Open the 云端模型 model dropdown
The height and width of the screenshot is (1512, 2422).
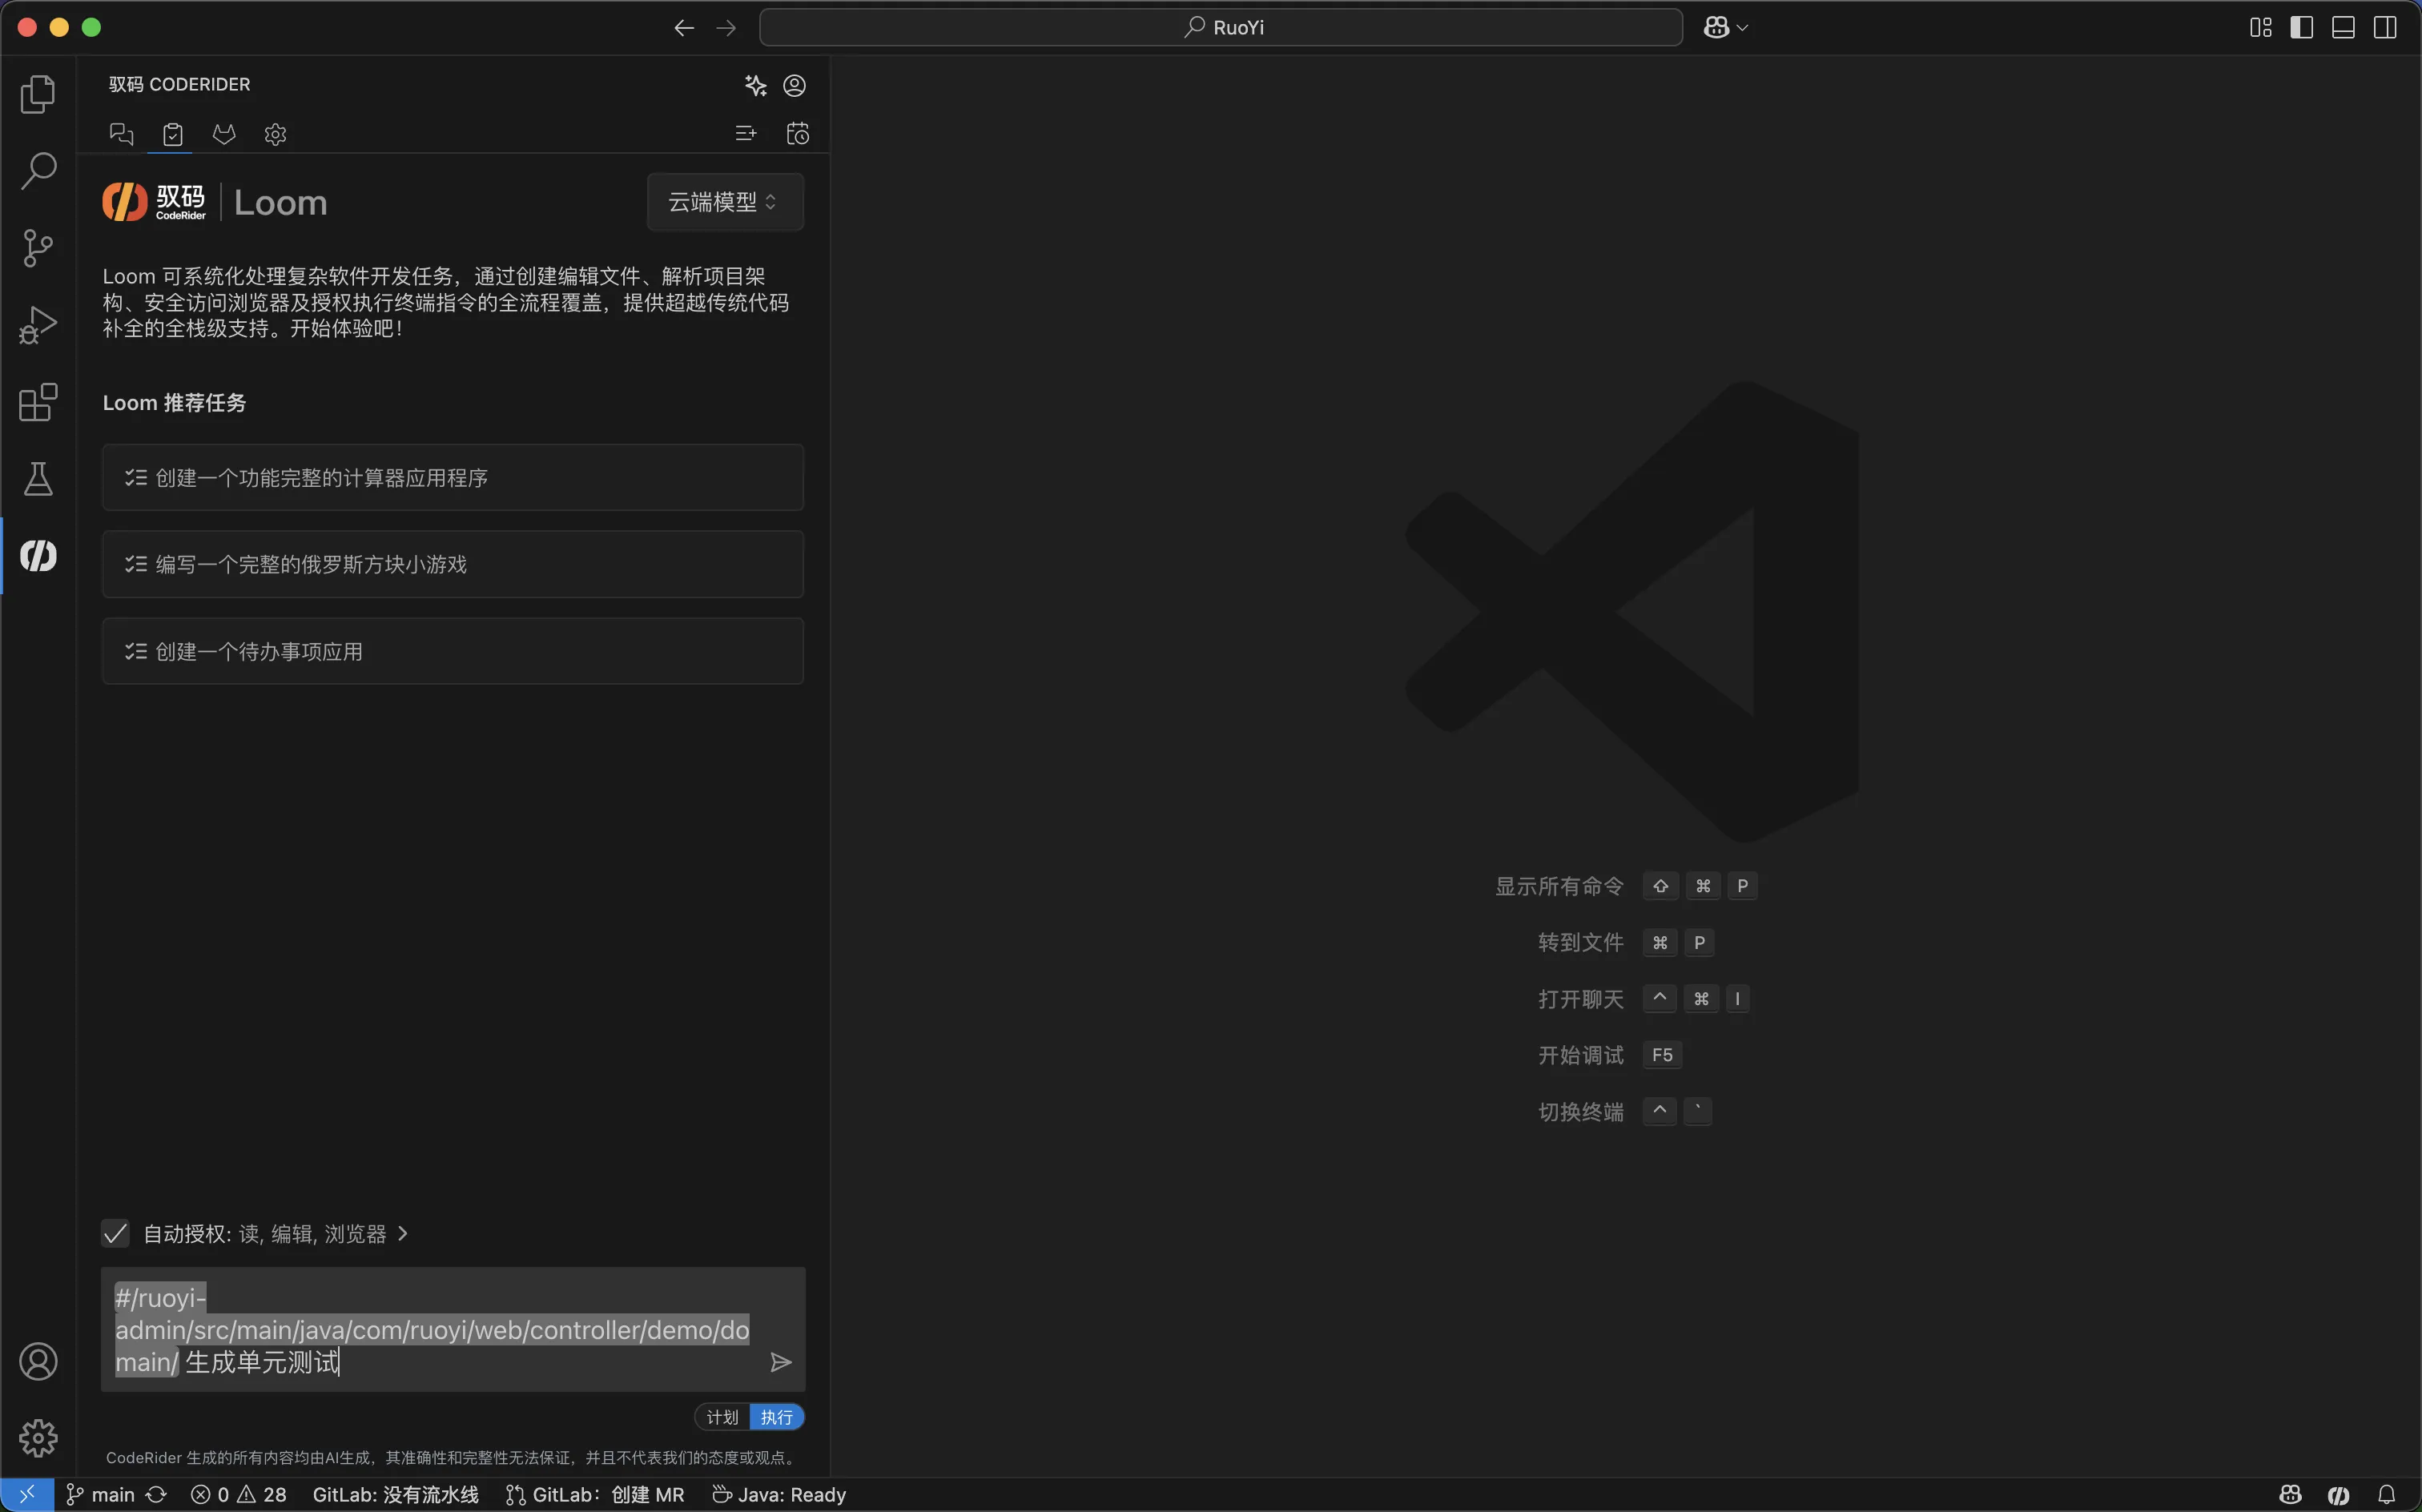pos(724,202)
